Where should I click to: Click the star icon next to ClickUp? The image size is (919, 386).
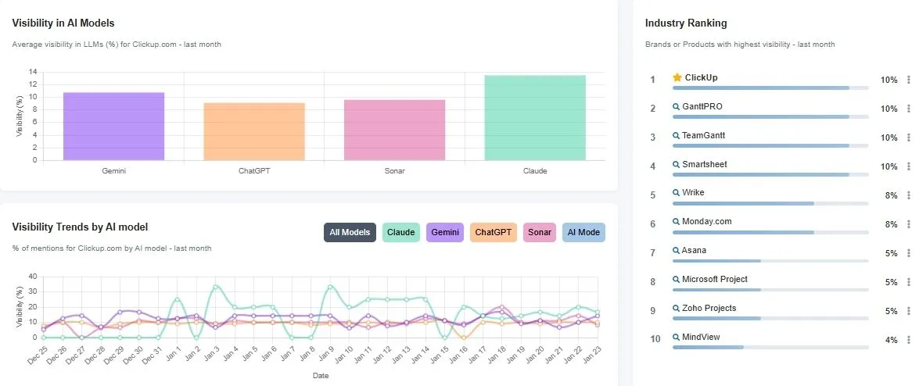coord(677,77)
